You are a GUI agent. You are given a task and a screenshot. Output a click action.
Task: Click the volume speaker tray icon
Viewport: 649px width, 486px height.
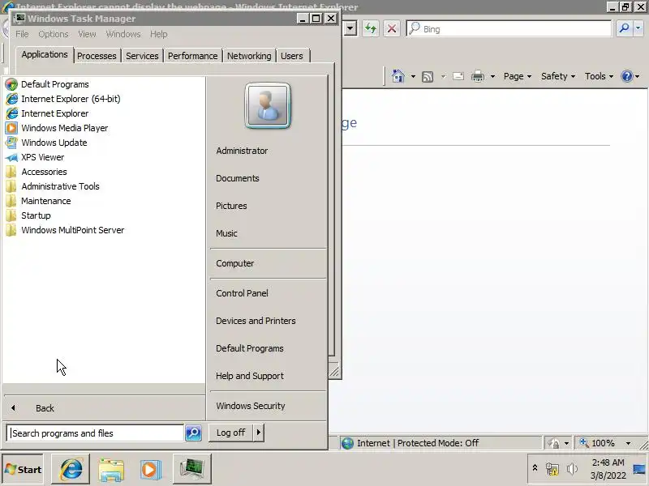click(572, 469)
